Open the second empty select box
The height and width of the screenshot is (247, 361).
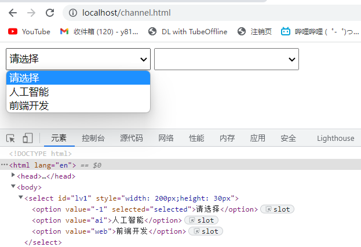pos(226,59)
